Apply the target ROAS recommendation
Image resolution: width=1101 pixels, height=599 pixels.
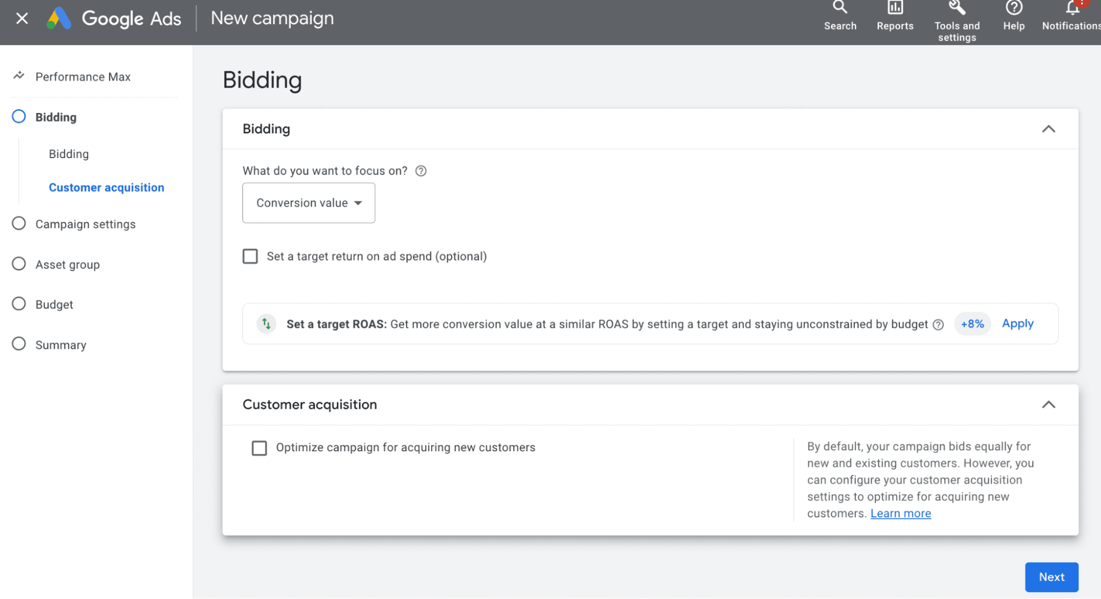coord(1017,323)
